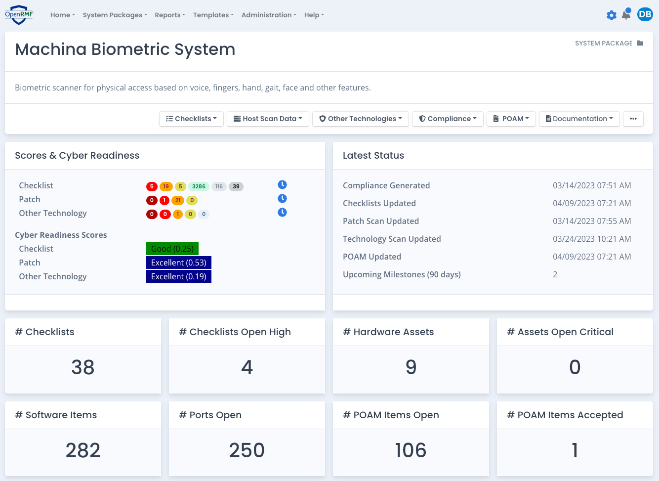Click gray 116 badge in Checklist row
The height and width of the screenshot is (481, 659).
pyautogui.click(x=219, y=186)
